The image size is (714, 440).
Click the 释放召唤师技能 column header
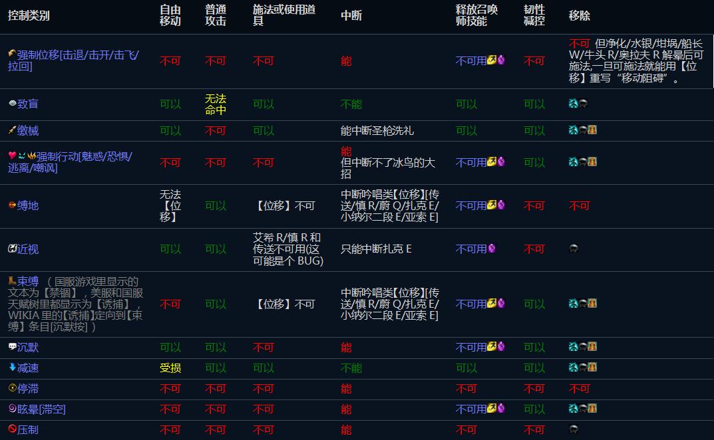(476, 15)
